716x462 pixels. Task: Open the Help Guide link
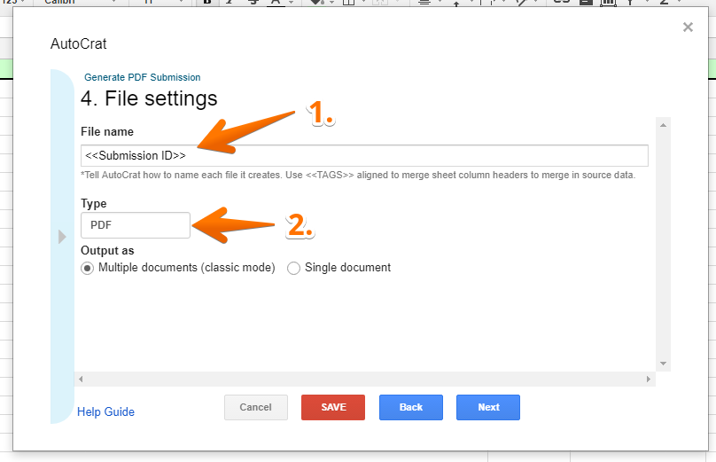click(x=106, y=411)
